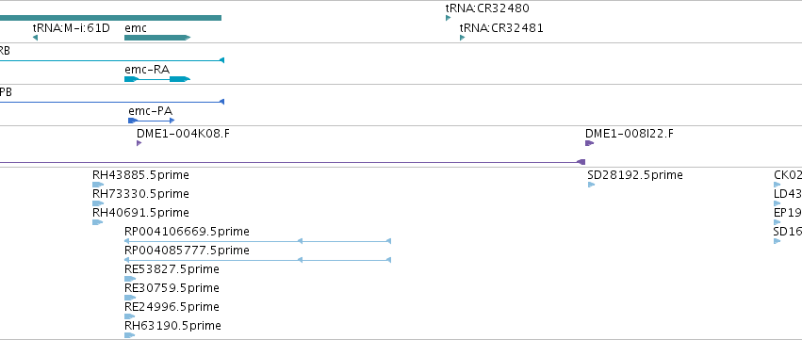The width and height of the screenshot is (802, 340).
Task: Click the RE24996.5prime label
Action: pyautogui.click(x=172, y=307)
